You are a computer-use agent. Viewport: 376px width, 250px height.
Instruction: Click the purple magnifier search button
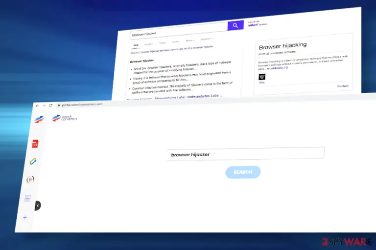click(235, 25)
